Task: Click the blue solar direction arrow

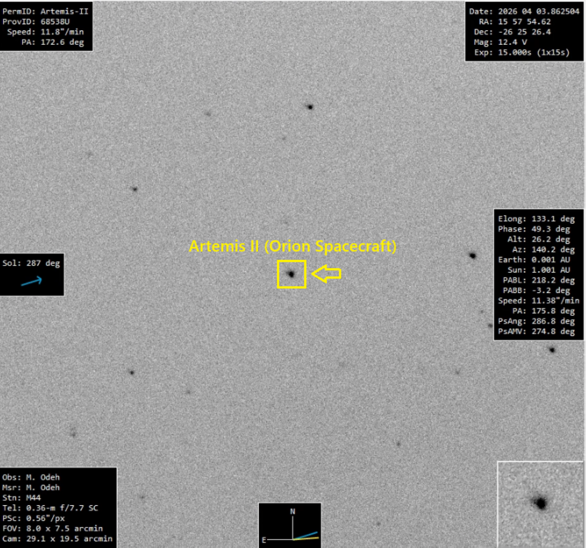Action: (31, 281)
